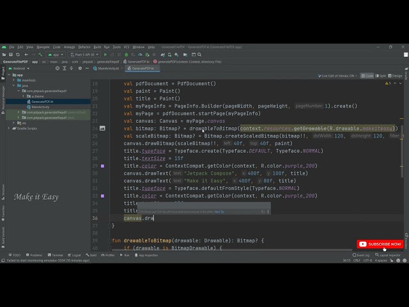Click Expand All icon in Project panel

coord(65,68)
